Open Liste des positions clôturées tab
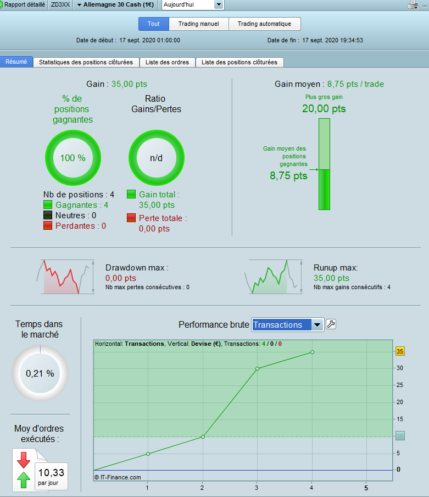429x497 pixels. [x=239, y=62]
